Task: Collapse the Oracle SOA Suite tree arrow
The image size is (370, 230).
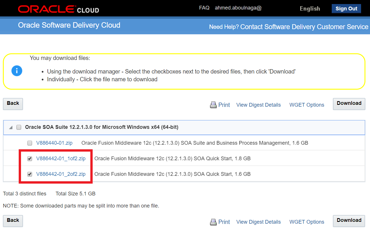Action: click(11, 127)
